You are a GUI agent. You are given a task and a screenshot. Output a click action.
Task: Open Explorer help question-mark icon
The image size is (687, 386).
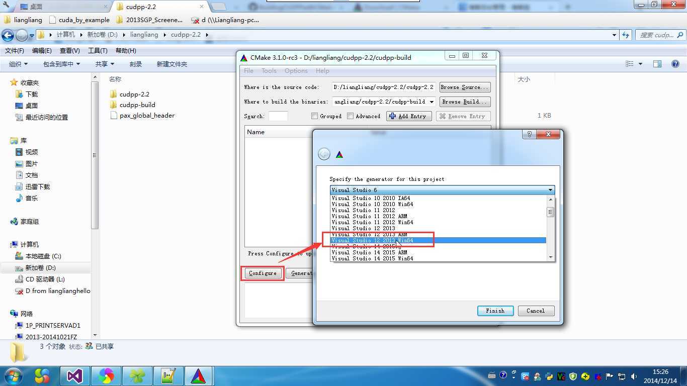(x=676, y=64)
